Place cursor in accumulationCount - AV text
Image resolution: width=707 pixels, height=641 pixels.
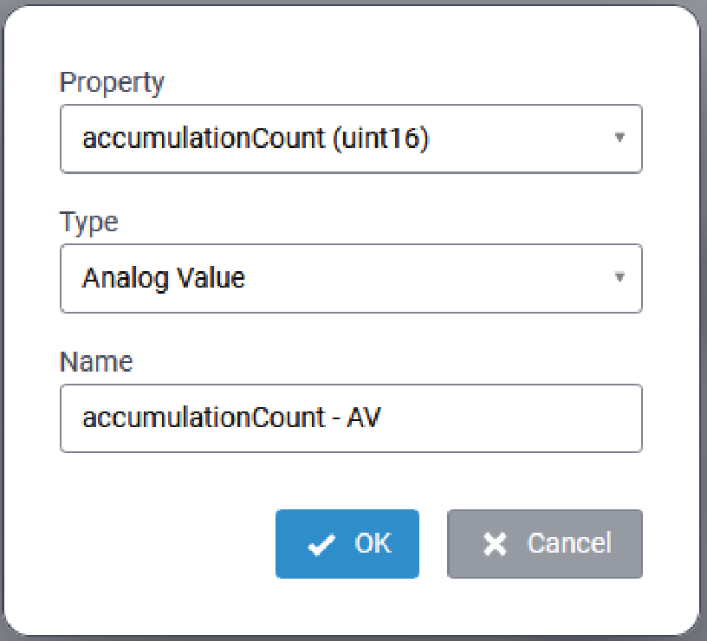pyautogui.click(x=231, y=418)
